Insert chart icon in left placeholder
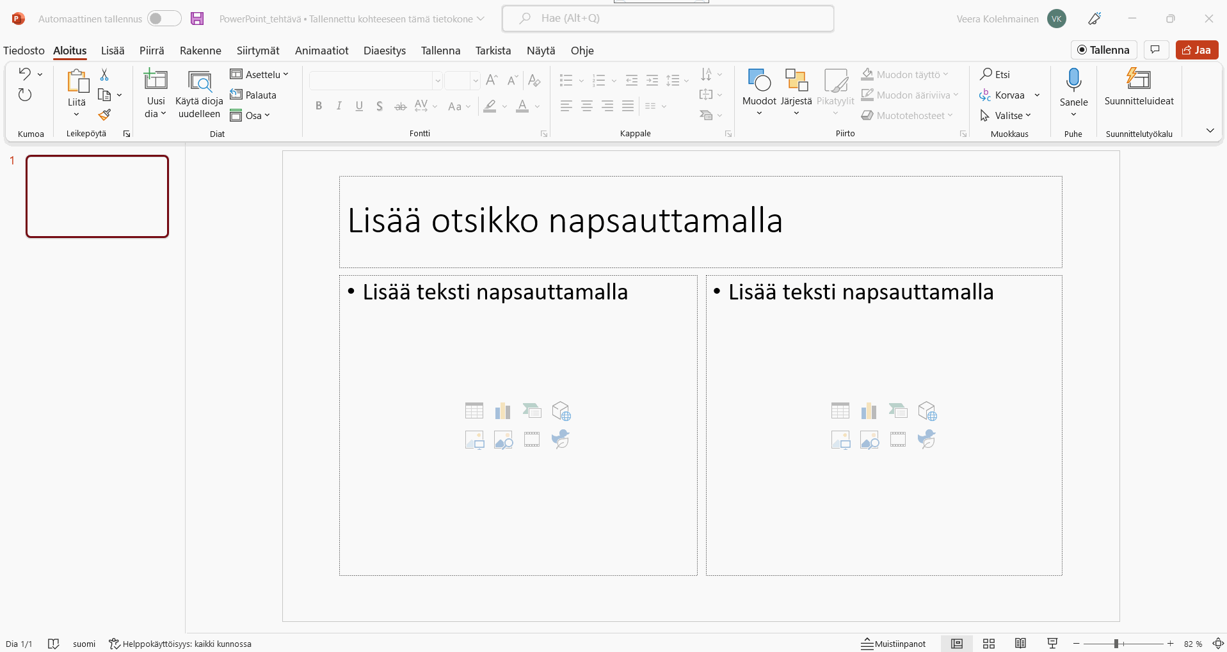The image size is (1227, 652). pos(503,411)
